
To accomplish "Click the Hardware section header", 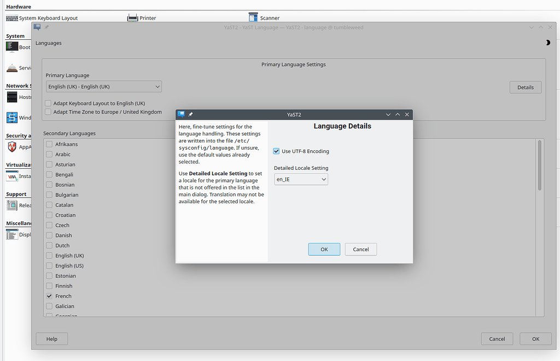I will [x=19, y=6].
